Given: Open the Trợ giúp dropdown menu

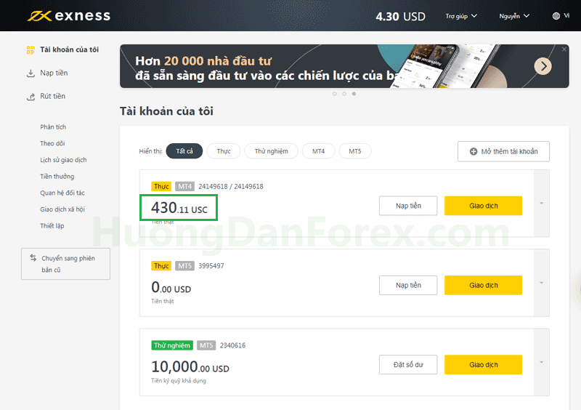Looking at the screenshot, I should point(461,15).
